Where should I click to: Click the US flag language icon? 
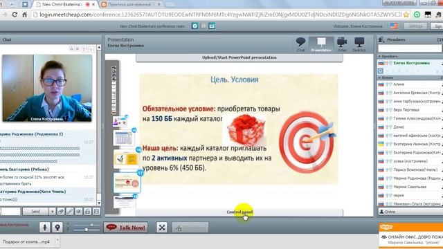click(394, 26)
